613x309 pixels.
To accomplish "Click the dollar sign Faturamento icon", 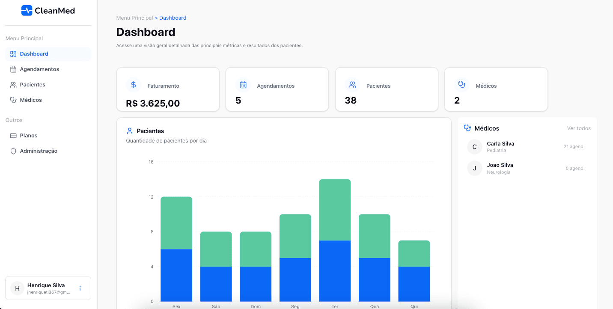I will coord(134,85).
